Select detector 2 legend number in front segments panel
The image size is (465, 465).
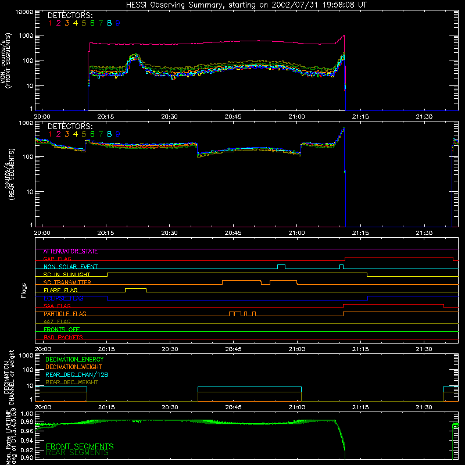59,23
